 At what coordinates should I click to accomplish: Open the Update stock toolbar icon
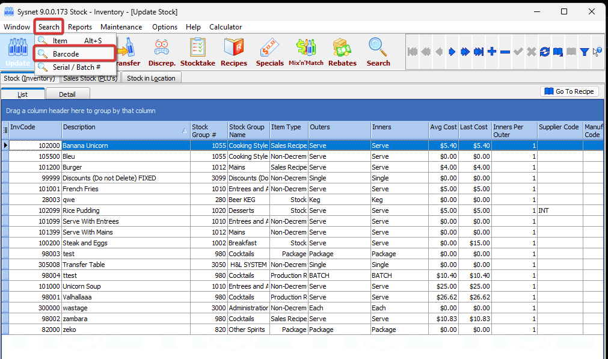(17, 52)
